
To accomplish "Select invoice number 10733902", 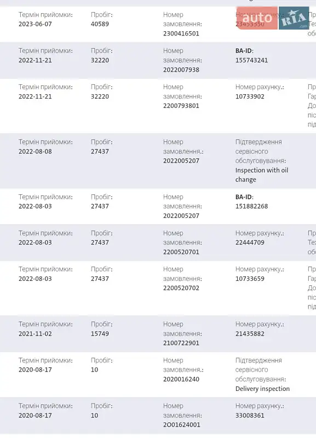I will 250,97.
